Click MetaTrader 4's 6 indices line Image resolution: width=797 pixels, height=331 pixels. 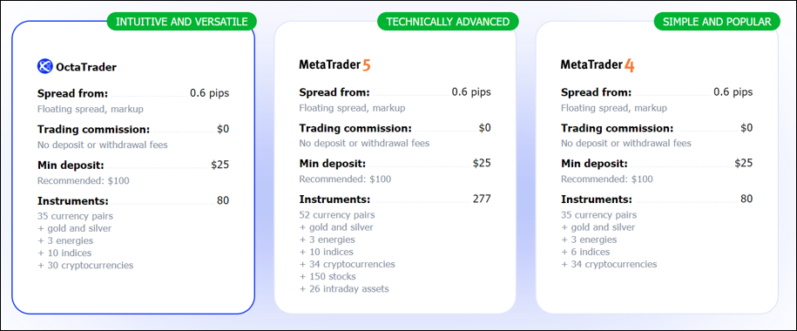tap(585, 253)
